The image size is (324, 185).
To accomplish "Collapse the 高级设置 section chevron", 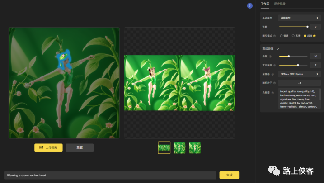I will 278,49.
